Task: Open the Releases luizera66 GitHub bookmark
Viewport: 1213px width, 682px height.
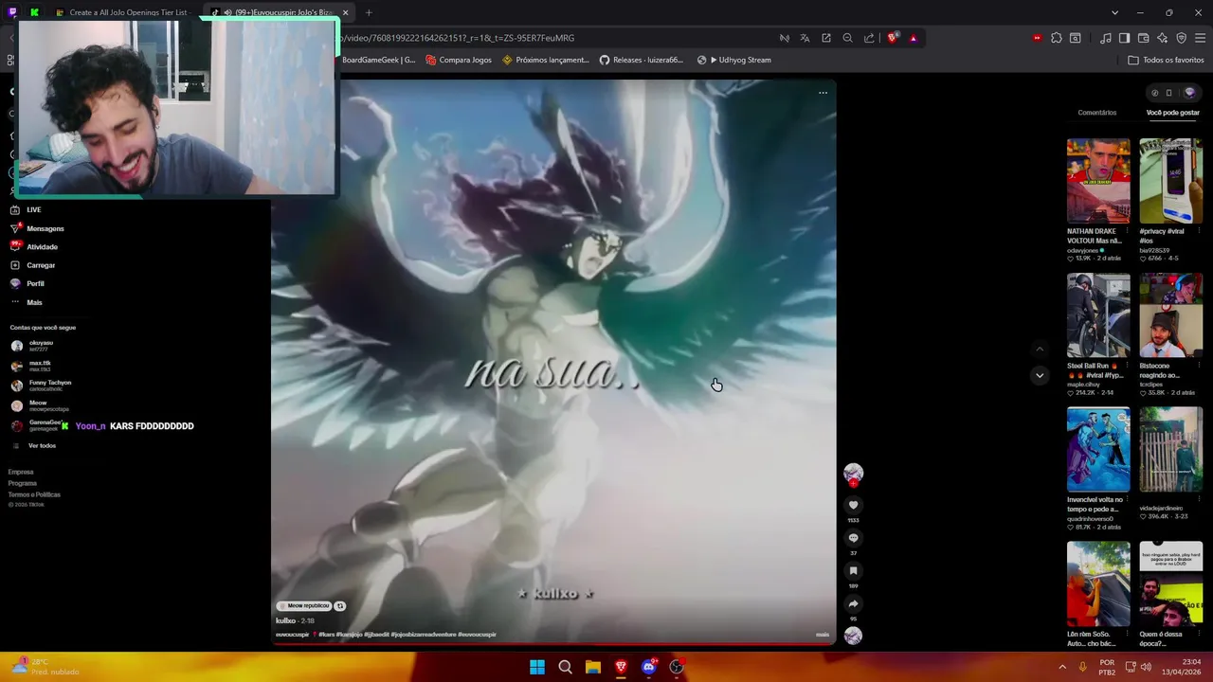Action: click(641, 60)
